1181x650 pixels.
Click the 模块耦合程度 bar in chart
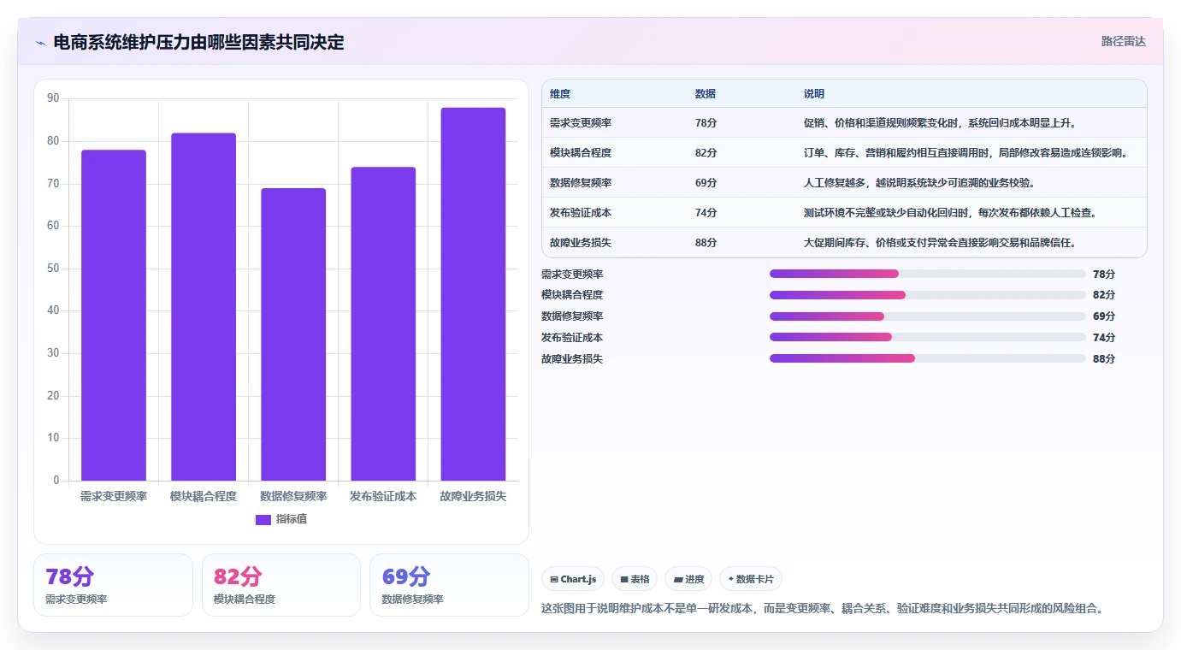204,307
